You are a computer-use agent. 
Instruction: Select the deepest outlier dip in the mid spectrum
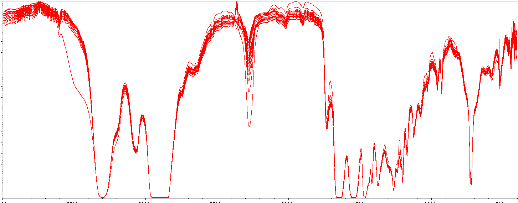249,126
